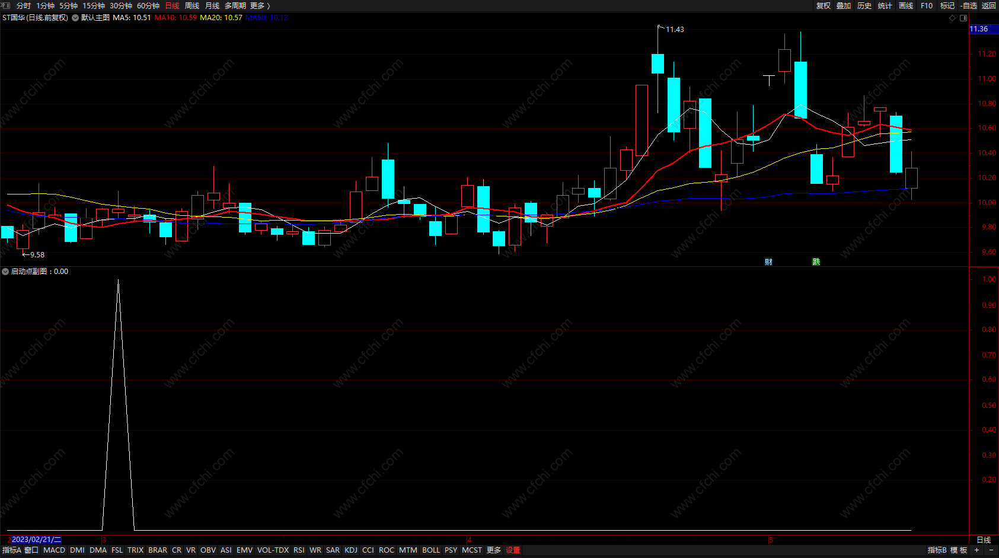Viewport: 999px width, 558px height.
Task: Click the MA60 indicator value
Action: [267, 18]
